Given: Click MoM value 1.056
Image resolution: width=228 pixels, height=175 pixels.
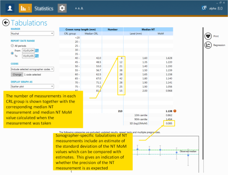Looking at the screenshot, I should point(169,87).
